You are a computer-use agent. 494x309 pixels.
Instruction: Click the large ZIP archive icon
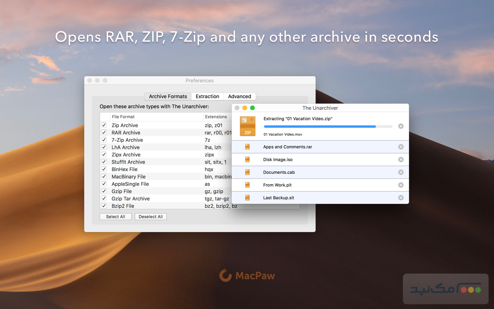[247, 126]
